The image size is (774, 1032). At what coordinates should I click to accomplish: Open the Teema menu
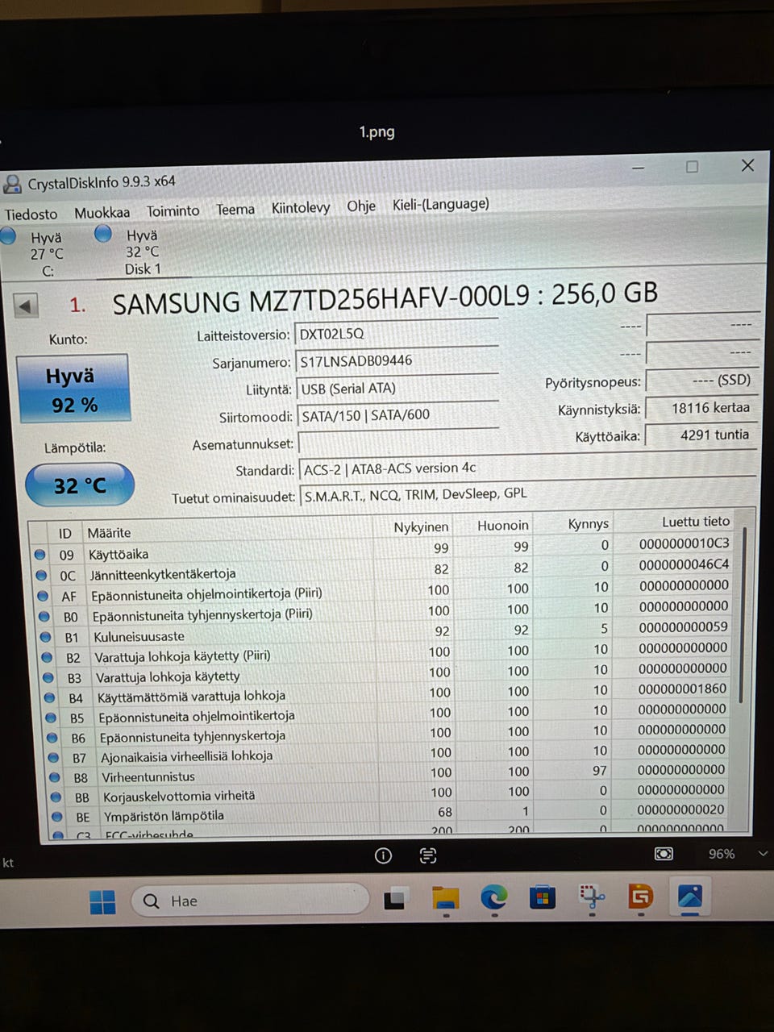point(235,210)
